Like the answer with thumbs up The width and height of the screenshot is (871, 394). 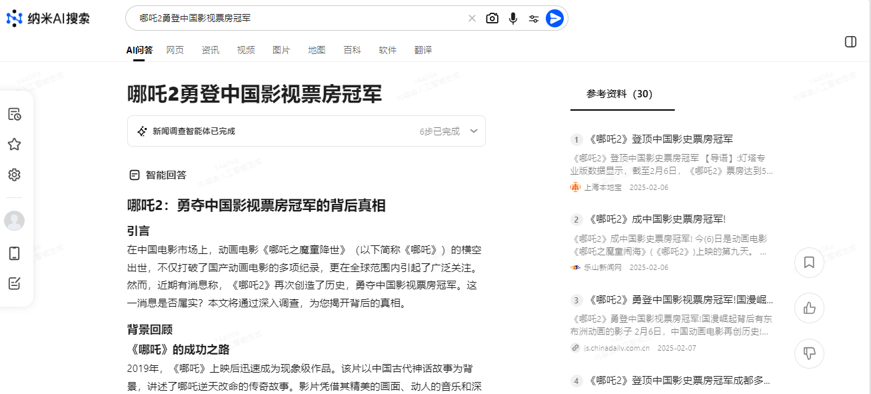[x=809, y=308]
